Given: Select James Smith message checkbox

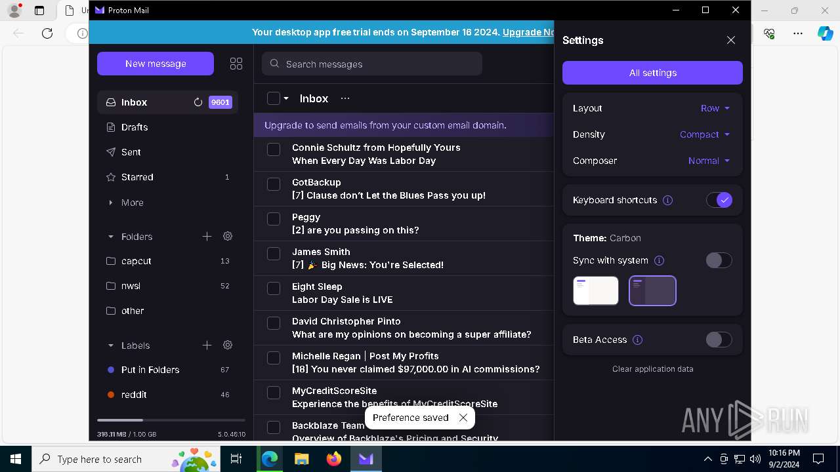Looking at the screenshot, I should (274, 254).
